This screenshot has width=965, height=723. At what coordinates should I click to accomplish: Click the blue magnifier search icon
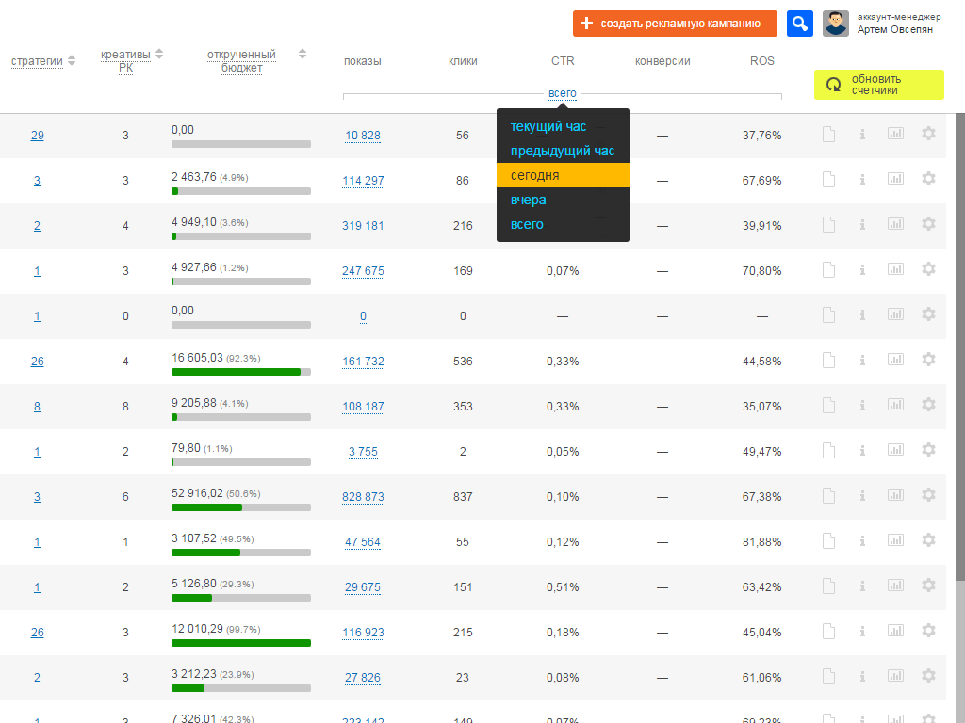coord(799,24)
